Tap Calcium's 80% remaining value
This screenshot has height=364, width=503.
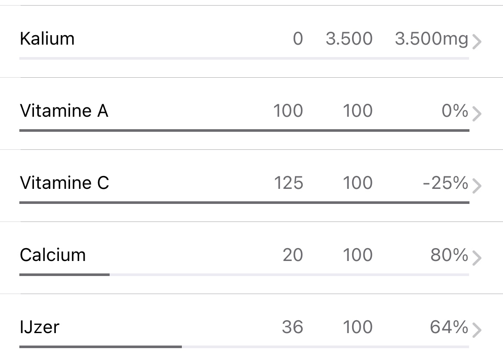tap(449, 255)
